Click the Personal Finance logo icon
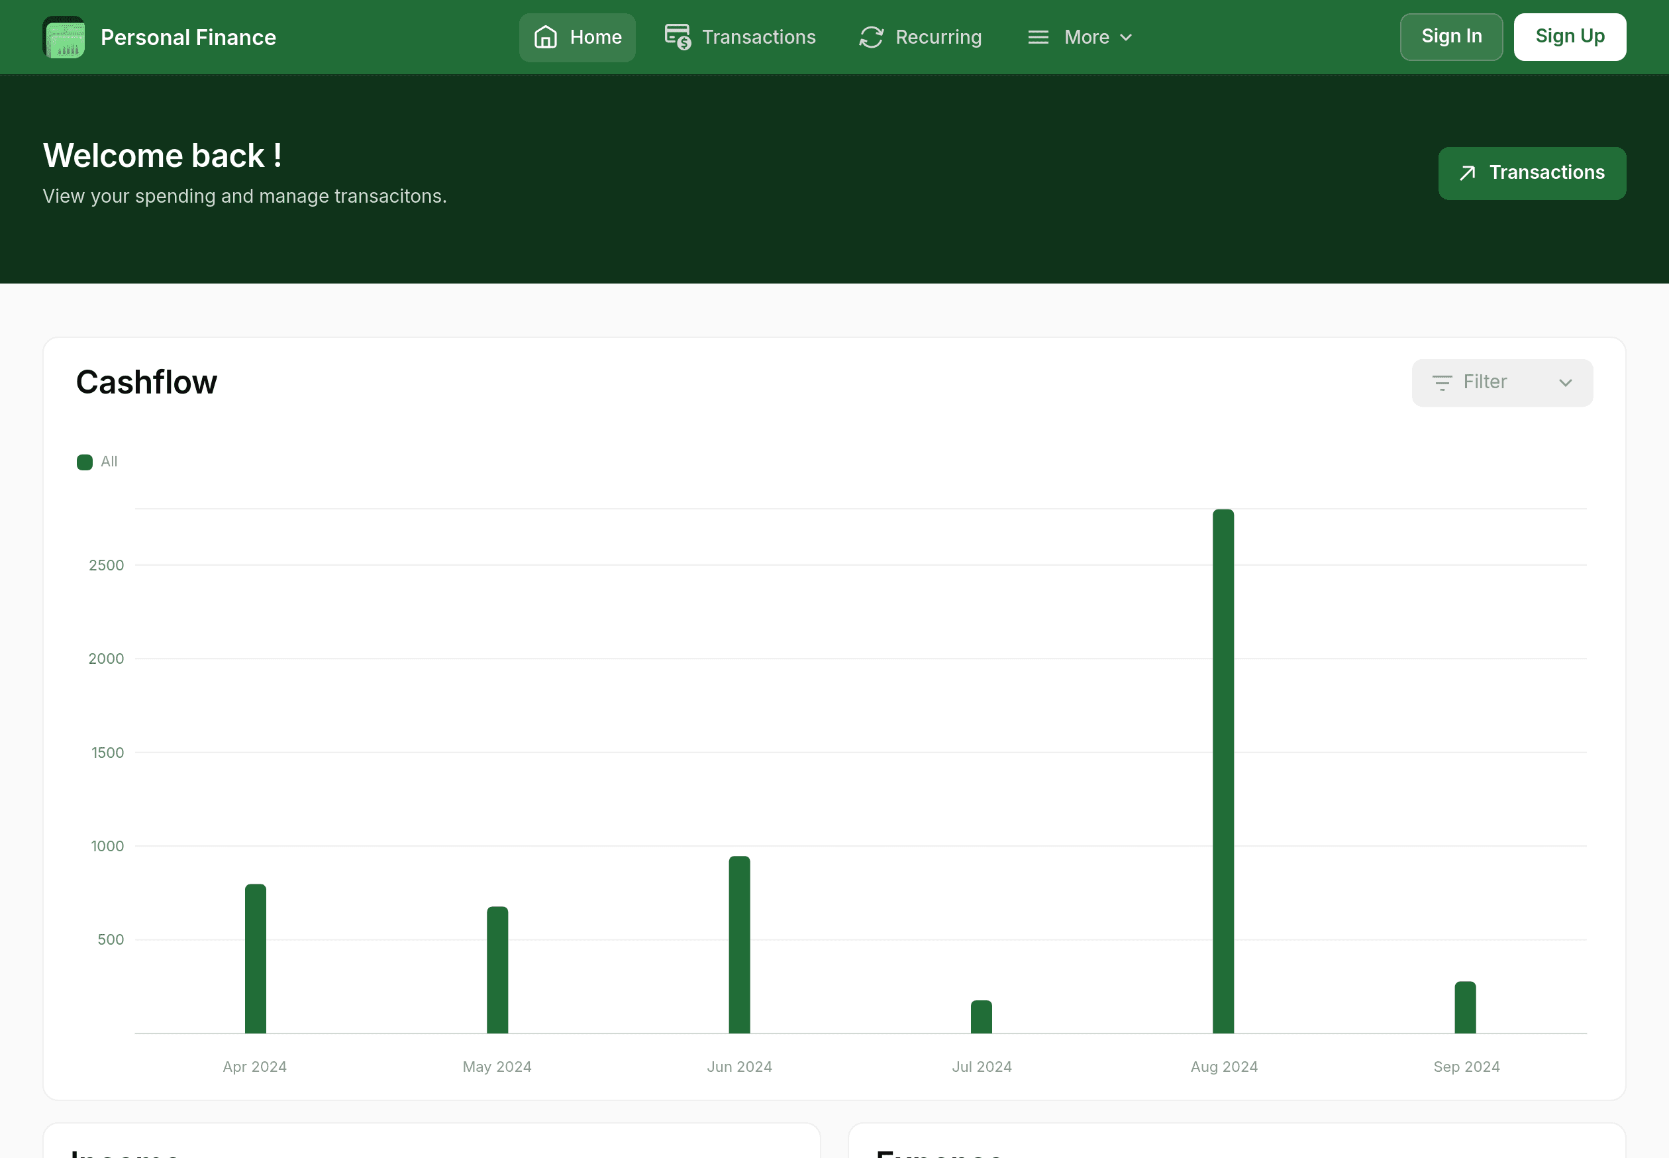This screenshot has height=1158, width=1669. click(x=64, y=37)
